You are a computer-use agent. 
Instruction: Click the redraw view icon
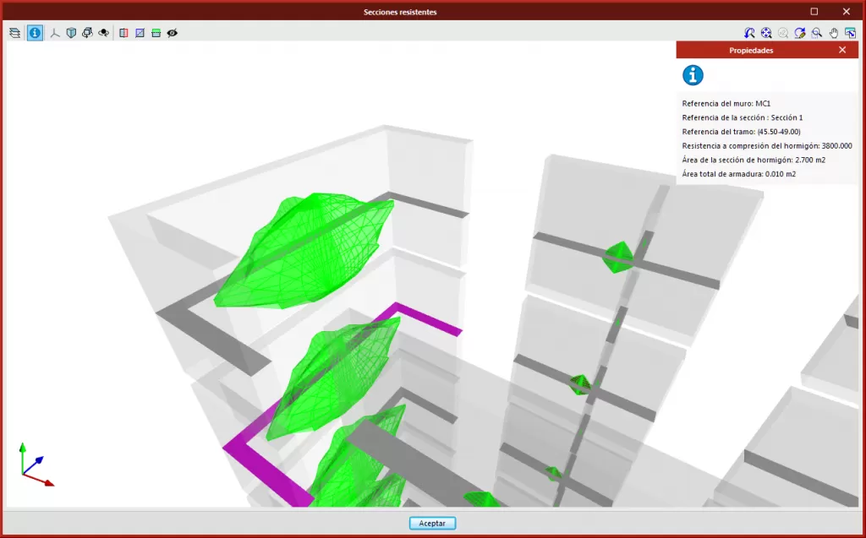799,33
